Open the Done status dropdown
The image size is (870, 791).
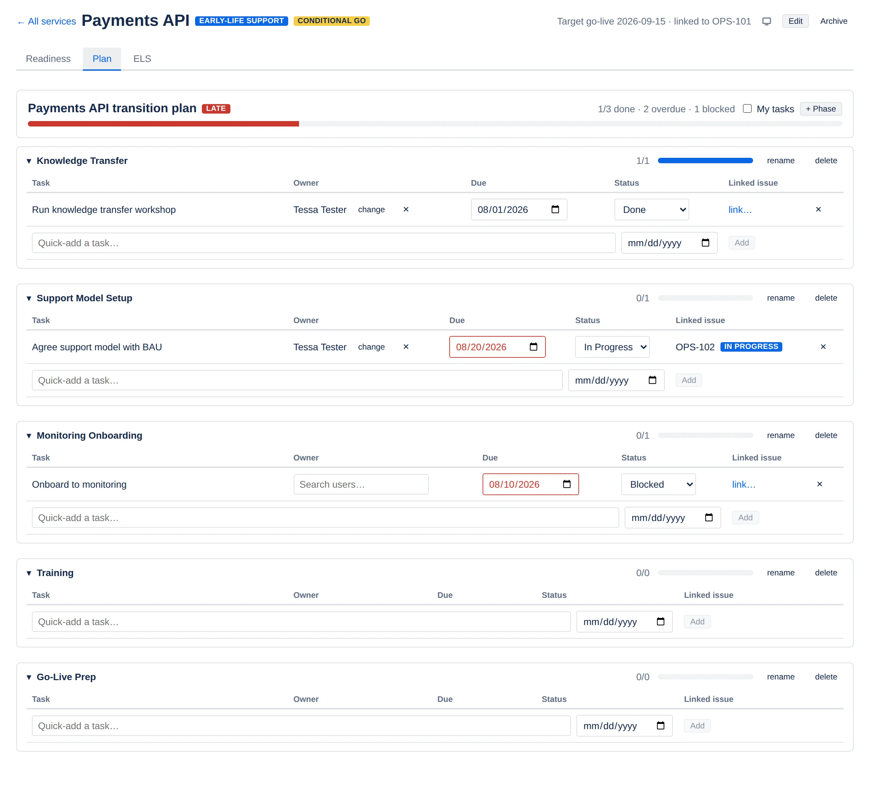(x=651, y=209)
